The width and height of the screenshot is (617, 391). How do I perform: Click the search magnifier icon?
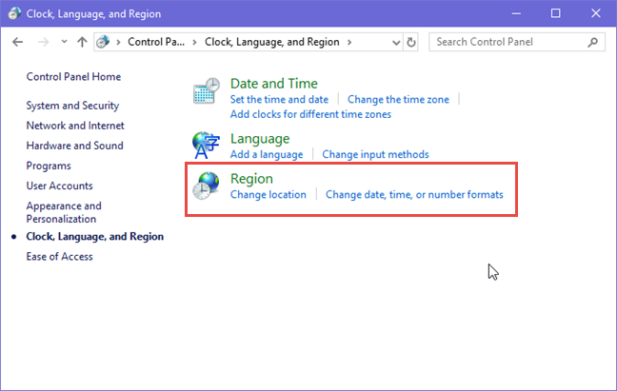pos(592,42)
